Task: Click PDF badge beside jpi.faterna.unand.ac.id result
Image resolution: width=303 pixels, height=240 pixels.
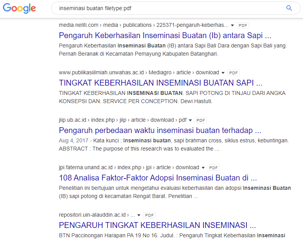Action: [x=213, y=168]
